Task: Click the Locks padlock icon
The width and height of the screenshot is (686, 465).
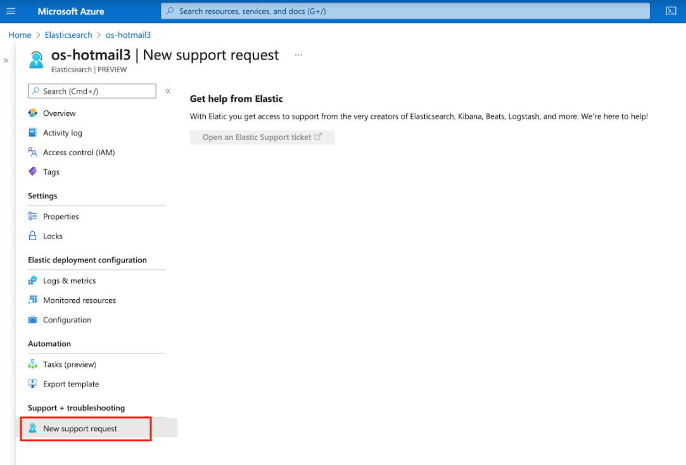Action: (33, 236)
